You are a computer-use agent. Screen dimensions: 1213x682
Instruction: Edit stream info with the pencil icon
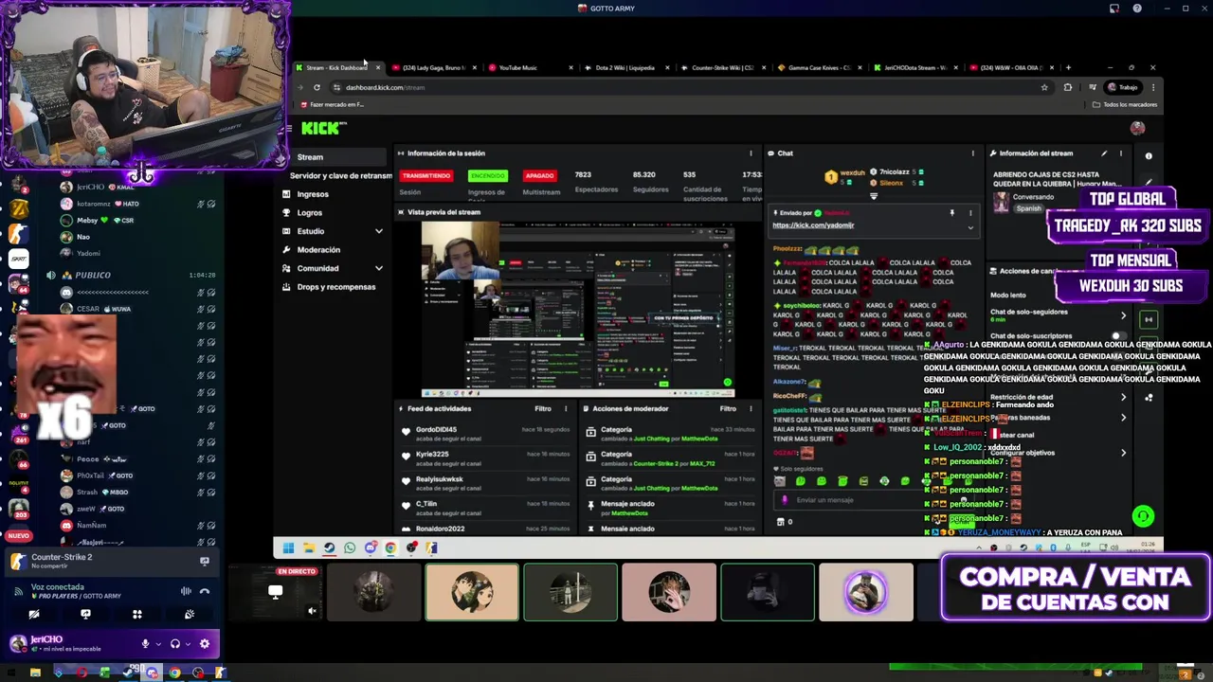tap(1104, 153)
